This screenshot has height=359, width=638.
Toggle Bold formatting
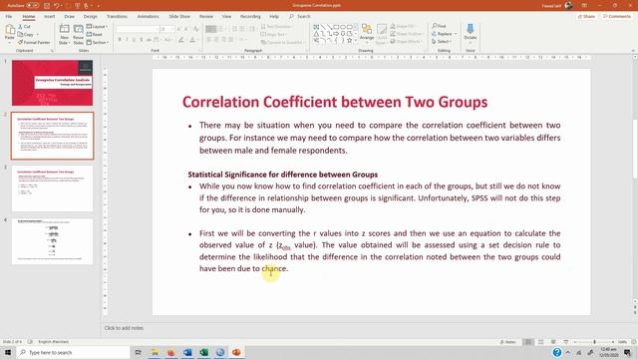click(x=120, y=40)
